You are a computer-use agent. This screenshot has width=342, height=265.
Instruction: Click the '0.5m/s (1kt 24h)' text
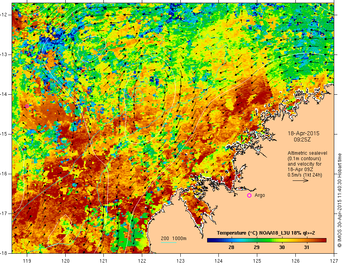[305, 175]
